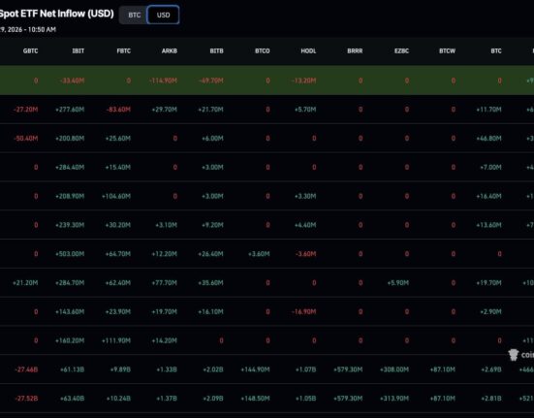Click the -27.52B GBTC cell
Viewport: 534px width, 418px height.
26,399
